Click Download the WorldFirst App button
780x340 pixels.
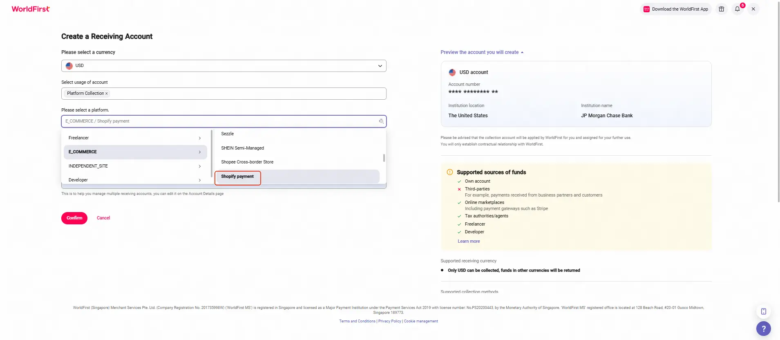coord(676,9)
